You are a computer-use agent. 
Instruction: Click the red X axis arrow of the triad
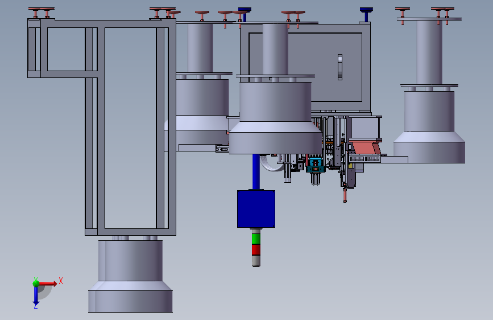48,284
